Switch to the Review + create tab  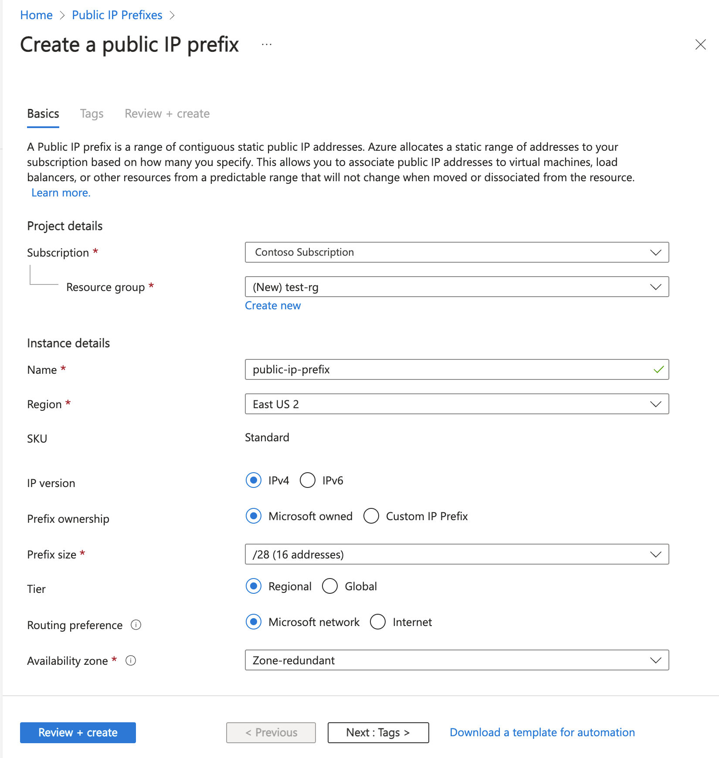coord(167,113)
